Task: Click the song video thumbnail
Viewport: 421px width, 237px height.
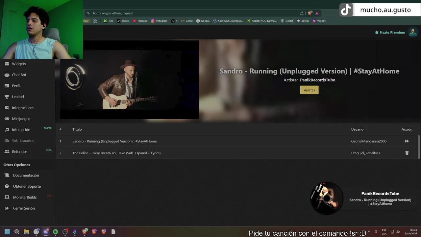Action: pyautogui.click(x=130, y=80)
